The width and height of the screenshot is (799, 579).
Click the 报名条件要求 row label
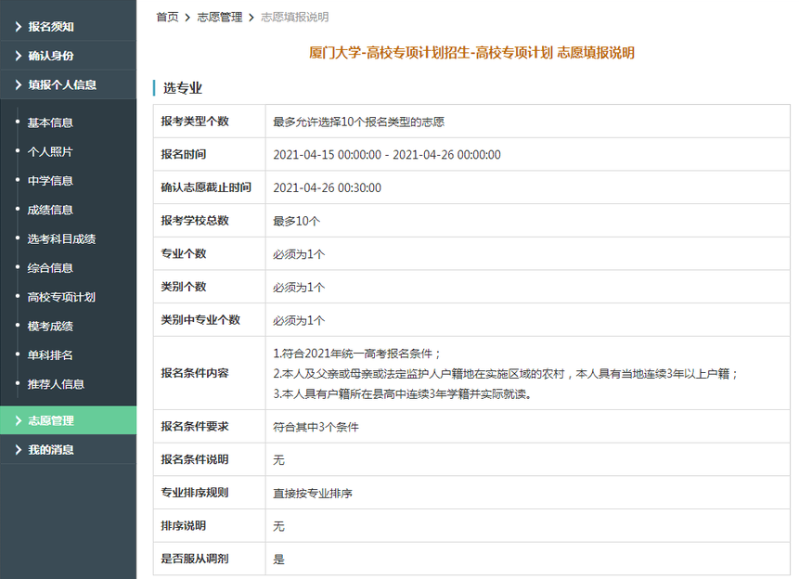195,427
